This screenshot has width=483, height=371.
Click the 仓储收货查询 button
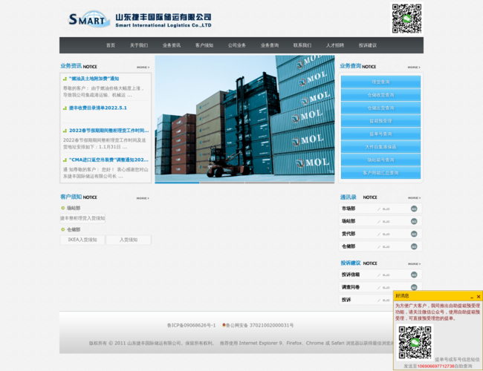pos(380,94)
